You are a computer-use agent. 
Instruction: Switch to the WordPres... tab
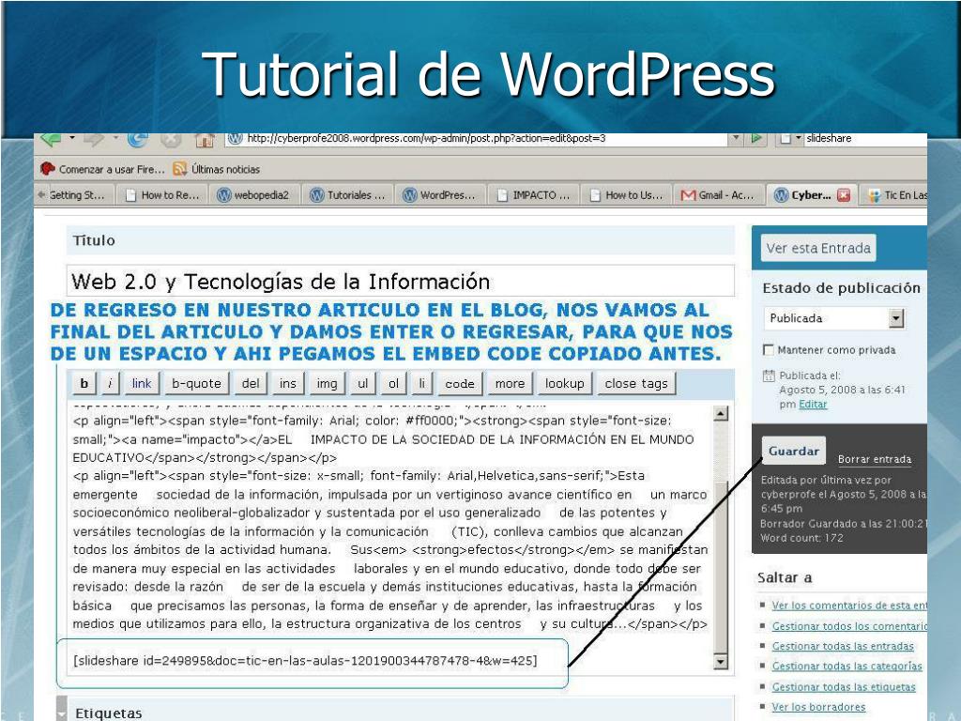[440, 195]
